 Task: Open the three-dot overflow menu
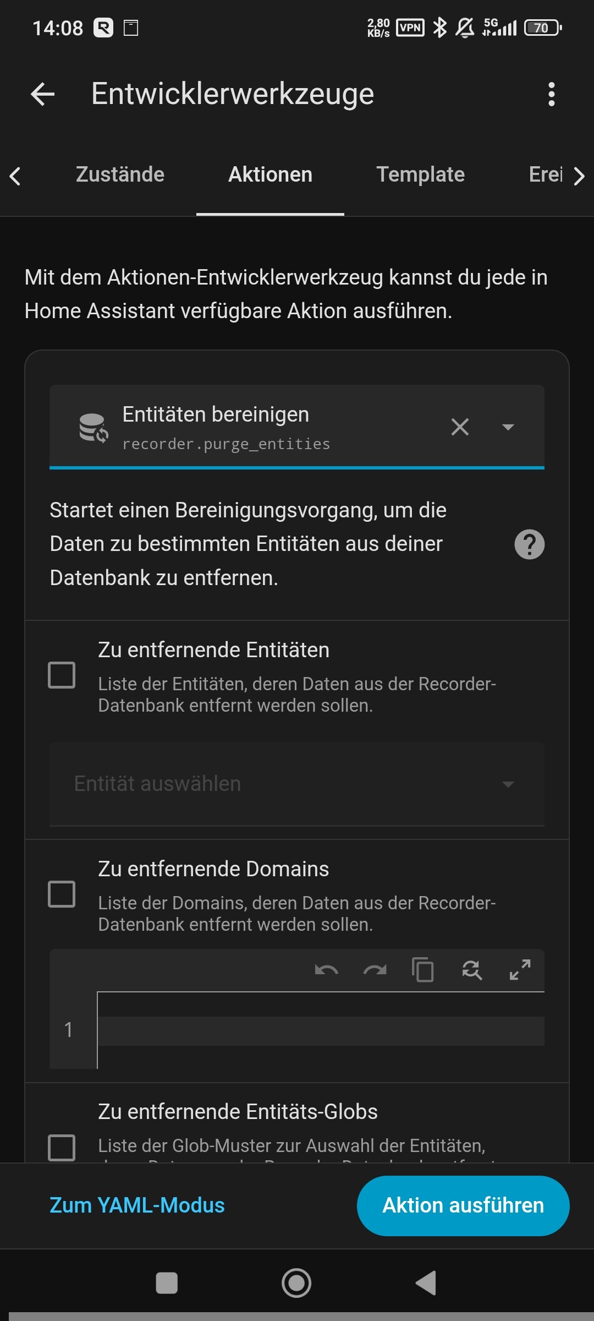coord(551,94)
